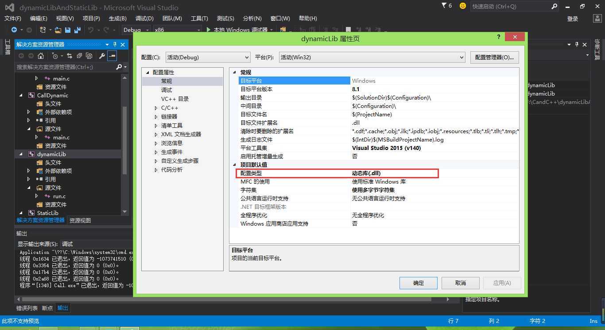
Task: Expand the C/C++ node in property tree
Action: pos(156,108)
